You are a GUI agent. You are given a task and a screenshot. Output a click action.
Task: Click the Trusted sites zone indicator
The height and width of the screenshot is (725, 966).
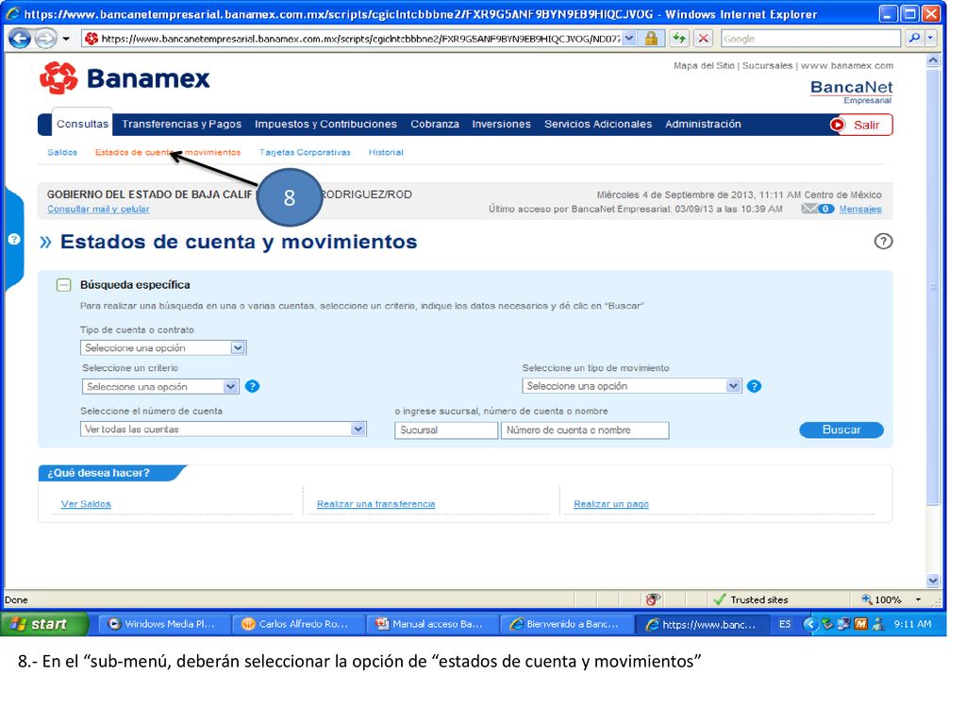[x=750, y=599]
